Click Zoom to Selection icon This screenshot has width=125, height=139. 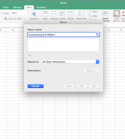(x=34, y=14)
